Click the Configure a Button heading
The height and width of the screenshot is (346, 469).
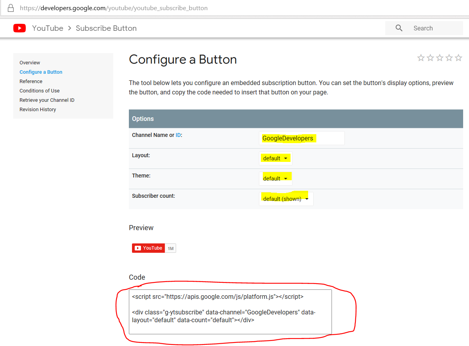(x=183, y=60)
